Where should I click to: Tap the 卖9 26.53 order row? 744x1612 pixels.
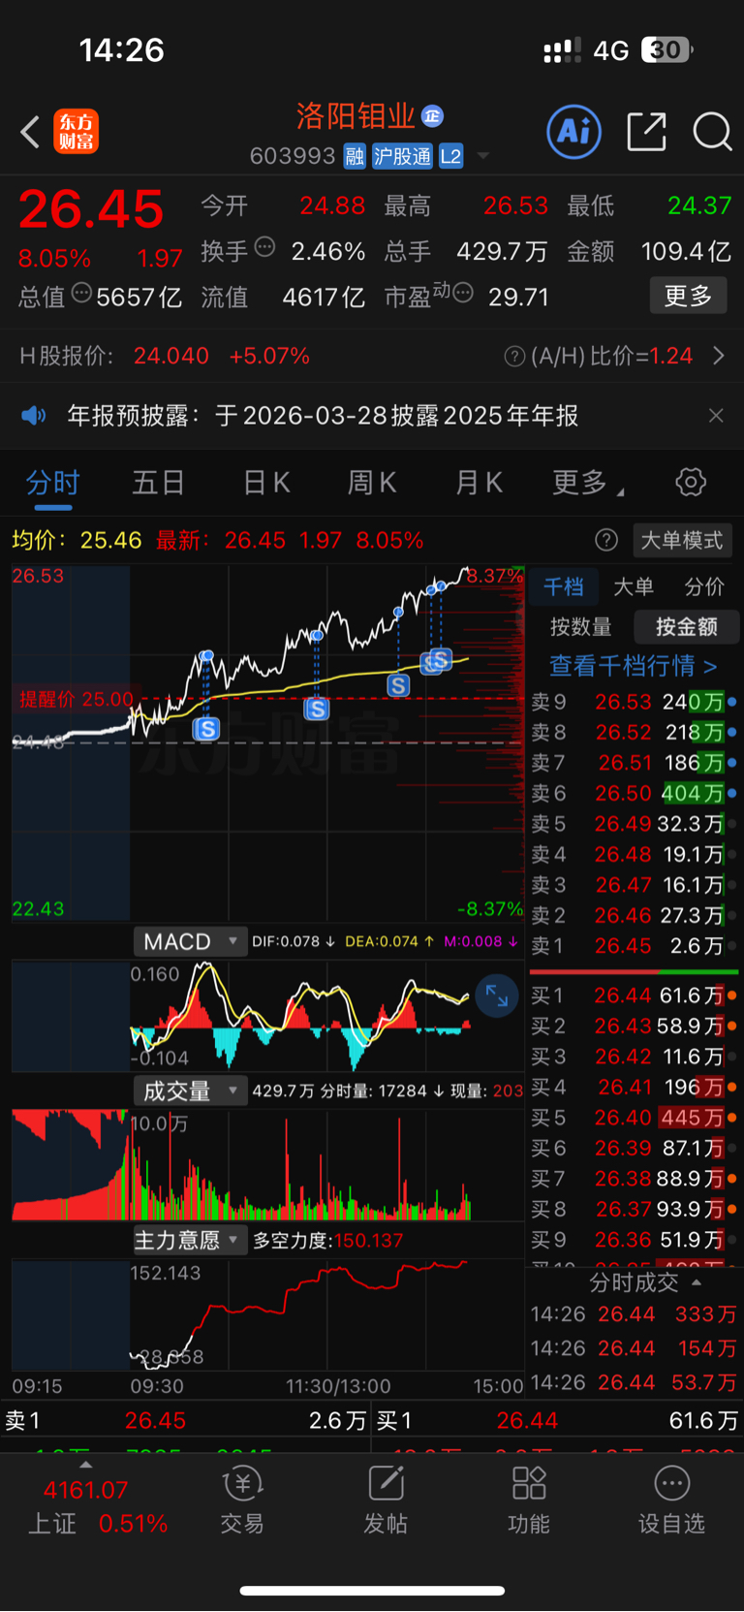635,702
